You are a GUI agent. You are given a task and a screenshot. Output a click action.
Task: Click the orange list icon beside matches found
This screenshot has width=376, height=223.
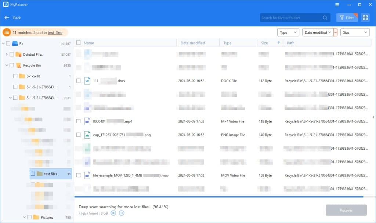point(7,32)
